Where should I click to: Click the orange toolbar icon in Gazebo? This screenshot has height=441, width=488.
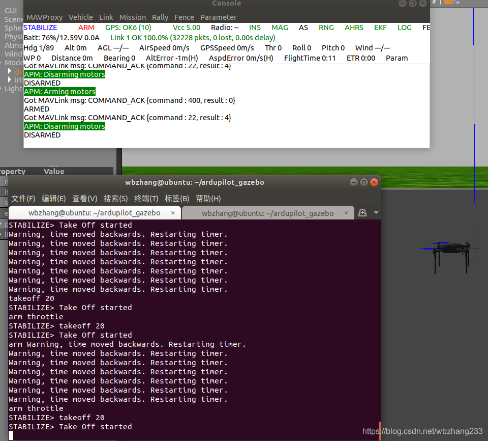click(448, 2)
